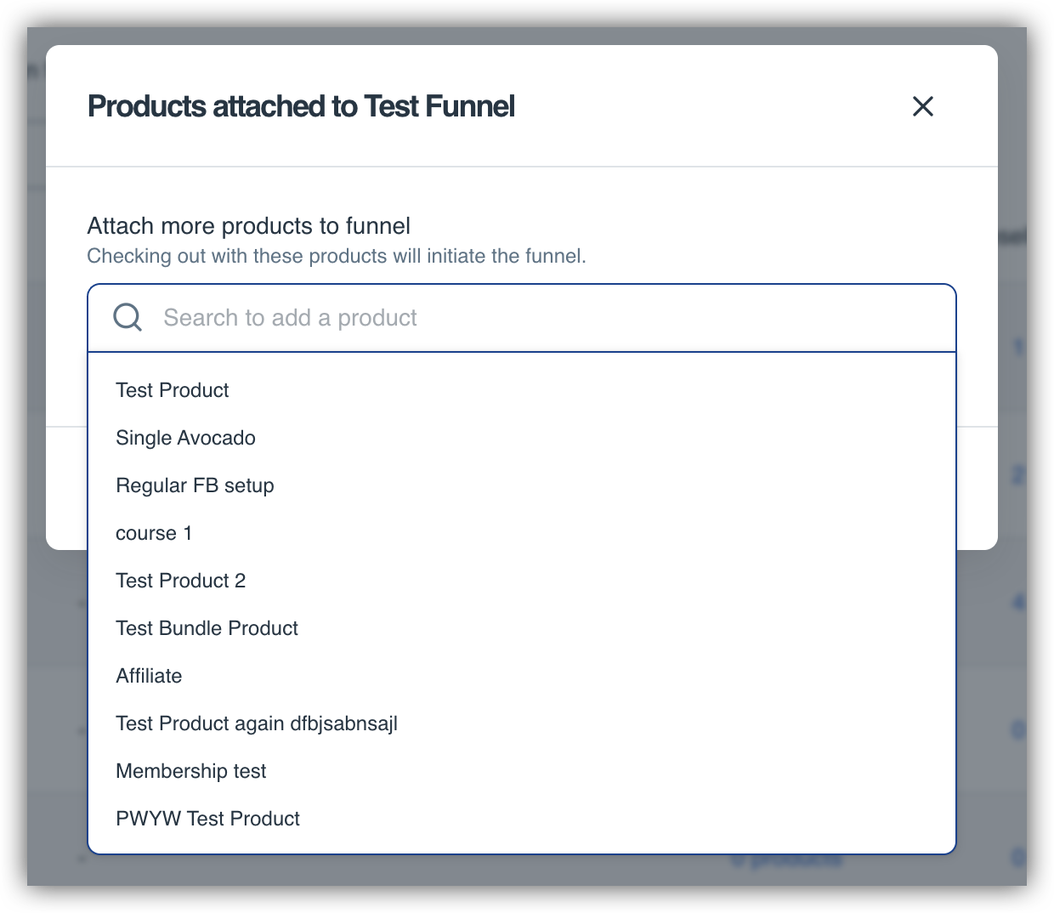Image resolution: width=1054 pixels, height=913 pixels.
Task: Choose 'Membership test' in the dropdown
Action: (x=190, y=771)
